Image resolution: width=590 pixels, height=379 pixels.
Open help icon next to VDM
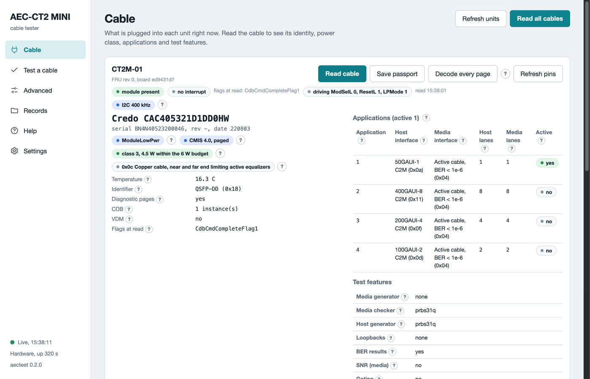[129, 219]
